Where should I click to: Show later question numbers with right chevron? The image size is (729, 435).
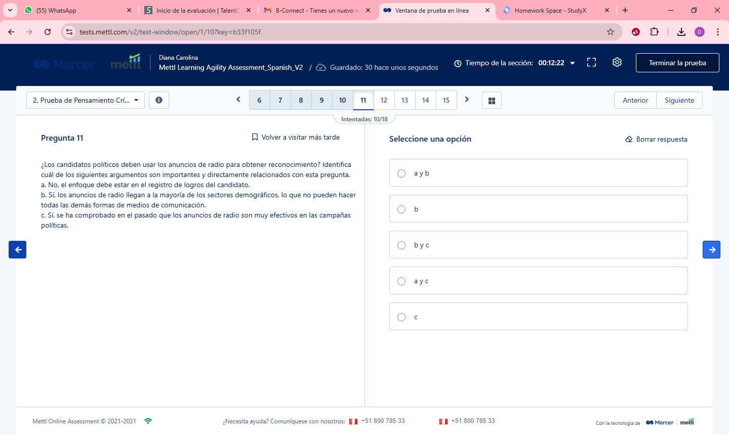pyautogui.click(x=467, y=100)
